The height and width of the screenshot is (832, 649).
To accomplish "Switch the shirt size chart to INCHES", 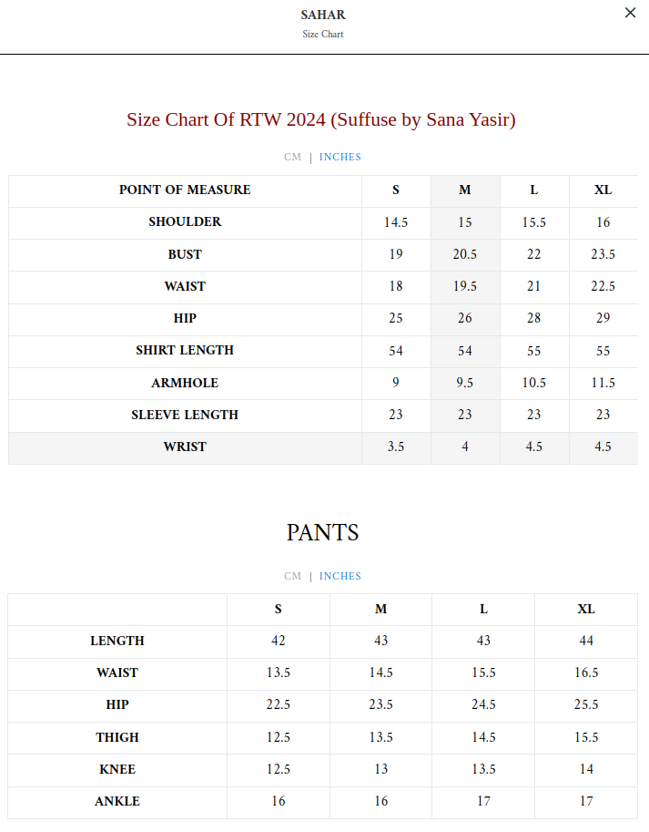I will click(x=340, y=158).
